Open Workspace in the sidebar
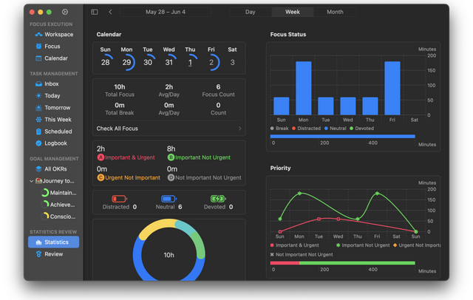Viewport: 473px width, 300px height. pyautogui.click(x=58, y=35)
